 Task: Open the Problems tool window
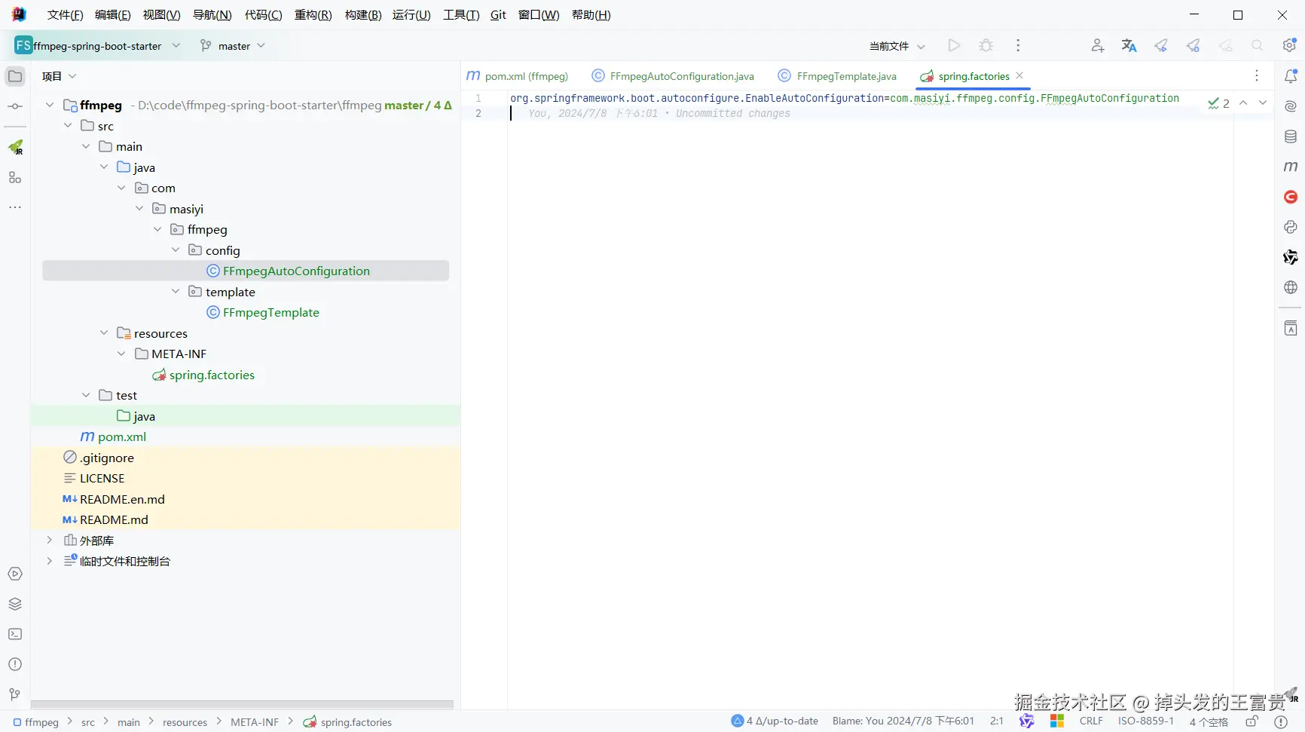15,664
